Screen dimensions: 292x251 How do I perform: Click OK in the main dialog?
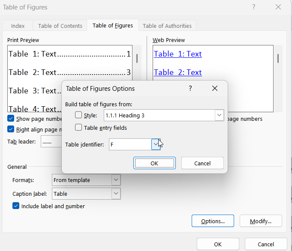point(218,244)
